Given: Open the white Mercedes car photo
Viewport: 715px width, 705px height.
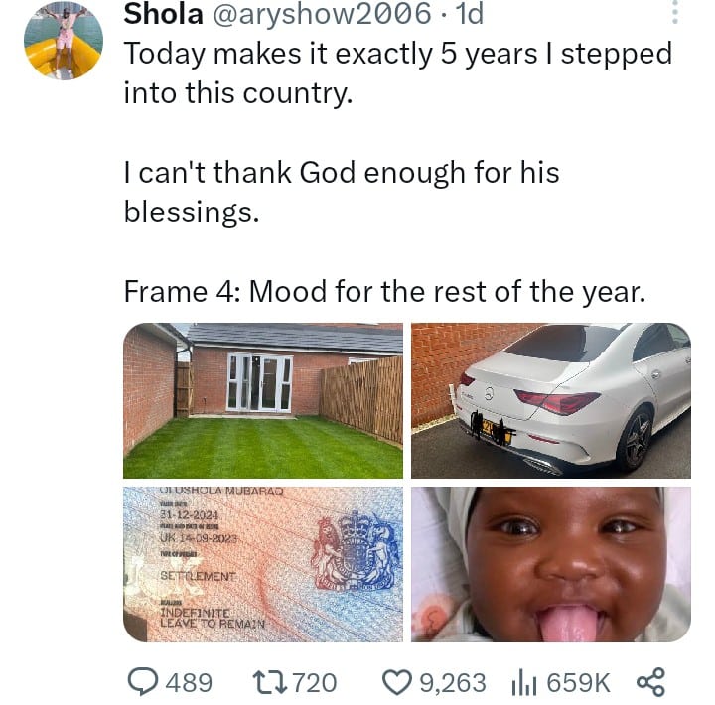Looking at the screenshot, I should pos(551,400).
